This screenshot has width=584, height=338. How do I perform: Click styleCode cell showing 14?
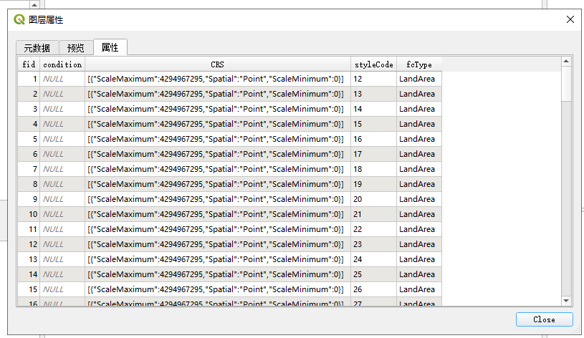coord(373,109)
